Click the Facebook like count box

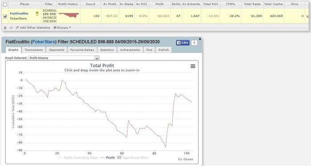pos(194,43)
